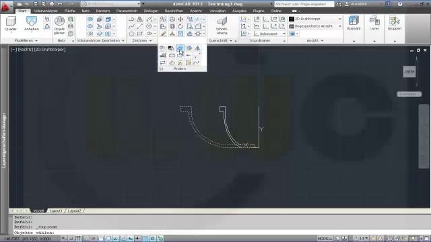Click the [Rechts] viewport view label
The height and width of the screenshot is (242, 431).
tap(26, 50)
